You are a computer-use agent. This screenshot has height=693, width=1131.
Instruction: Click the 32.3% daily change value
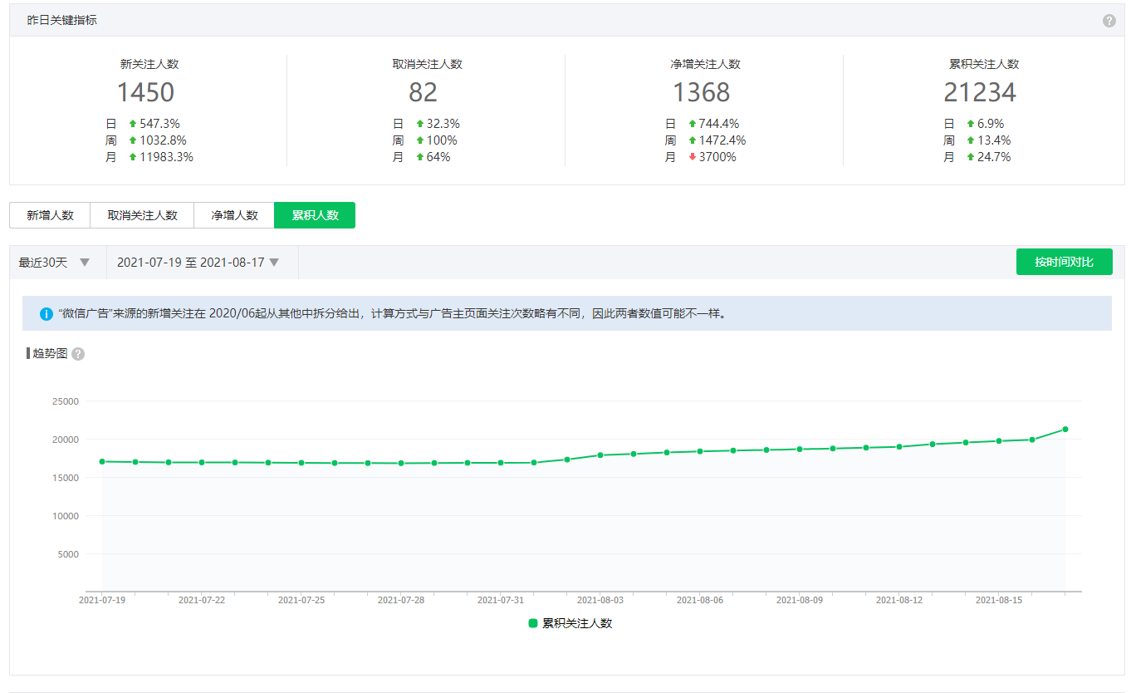[x=443, y=124]
